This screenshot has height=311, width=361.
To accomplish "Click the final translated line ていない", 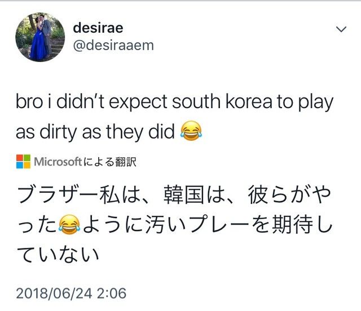I will (58, 254).
